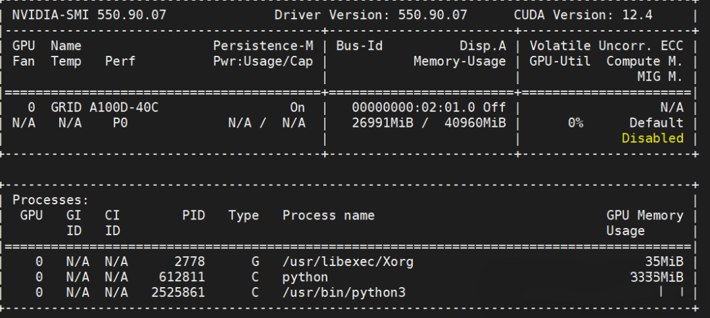
Task: Click the bus ID 00000000:02:01.0
Action: [413, 107]
